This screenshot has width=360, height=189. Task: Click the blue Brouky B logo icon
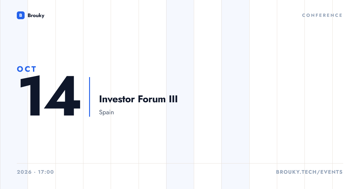coord(20,15)
